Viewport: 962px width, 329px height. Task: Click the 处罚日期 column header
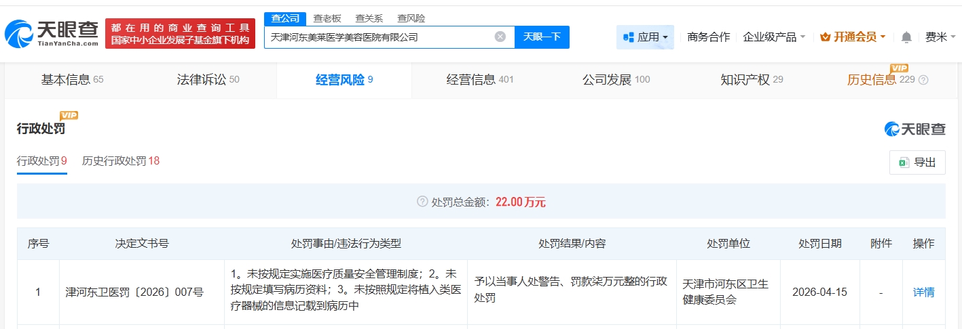pyautogui.click(x=820, y=244)
